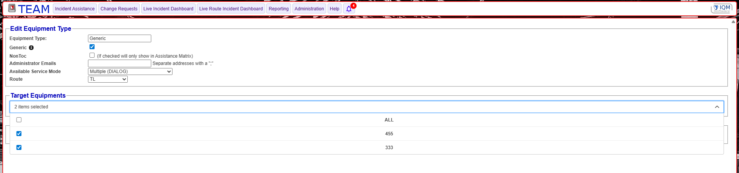739x173 pixels.
Task: Go to Live Incident Dashboard
Action: (168, 9)
